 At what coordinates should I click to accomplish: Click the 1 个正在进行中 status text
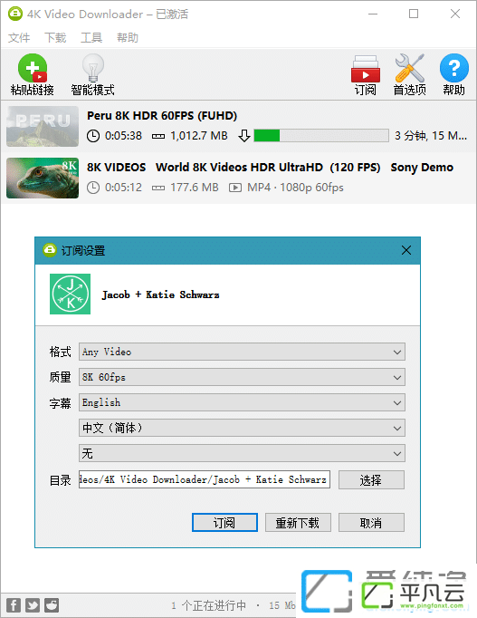209,605
